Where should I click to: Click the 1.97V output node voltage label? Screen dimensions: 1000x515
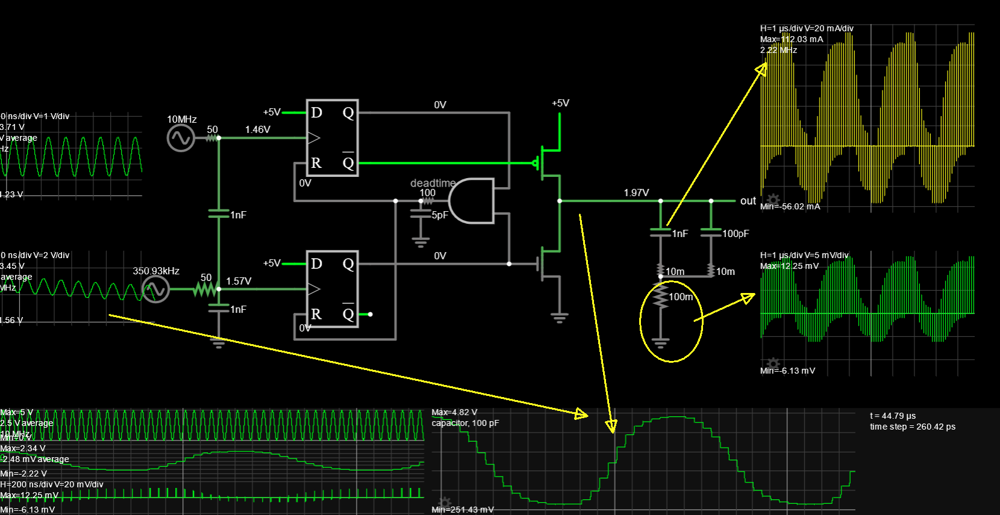pos(636,193)
